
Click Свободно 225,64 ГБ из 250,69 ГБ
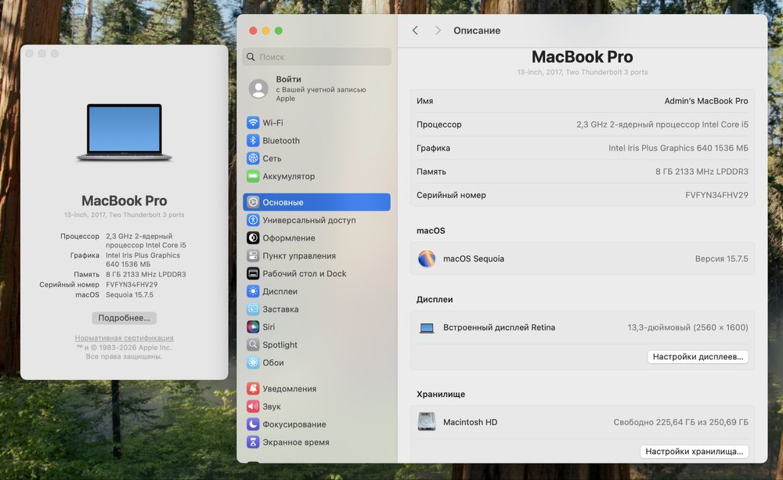(680, 422)
